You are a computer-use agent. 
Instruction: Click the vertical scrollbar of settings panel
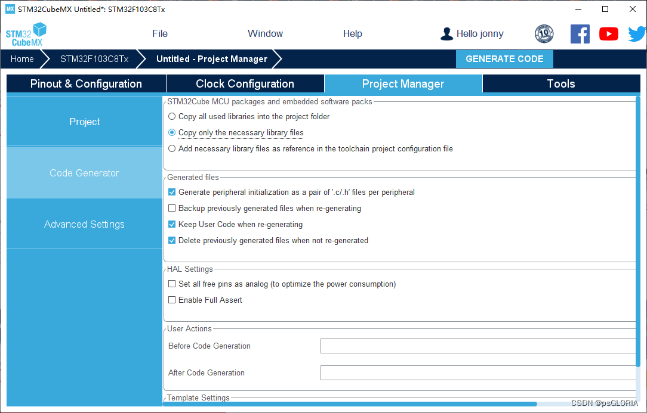tap(638, 231)
